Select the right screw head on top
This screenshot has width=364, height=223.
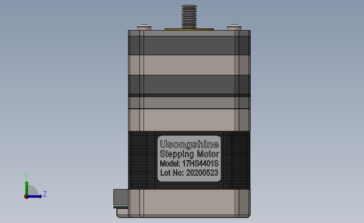coord(234,27)
